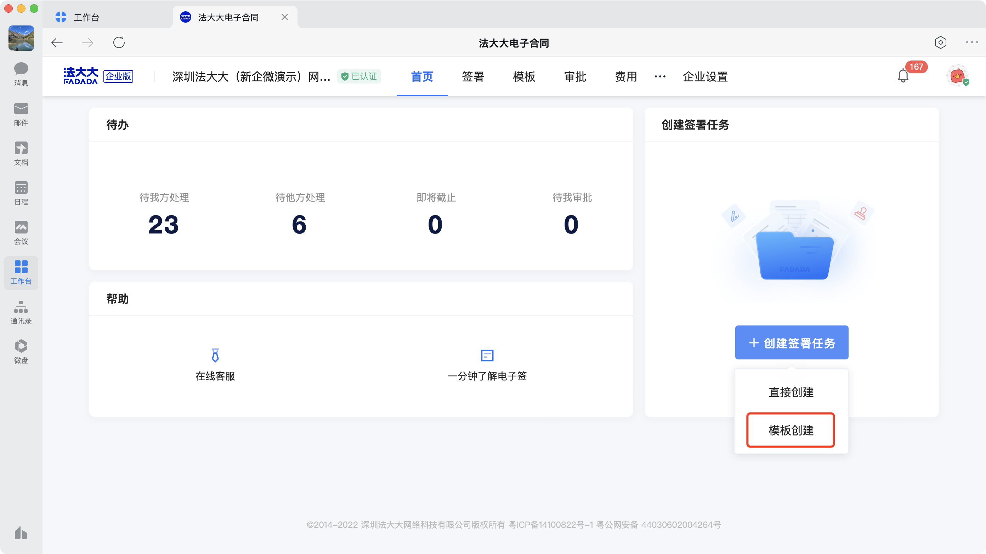The width and height of the screenshot is (986, 554).
Task: Open Messages (消息) in the sidebar
Action: (21, 75)
